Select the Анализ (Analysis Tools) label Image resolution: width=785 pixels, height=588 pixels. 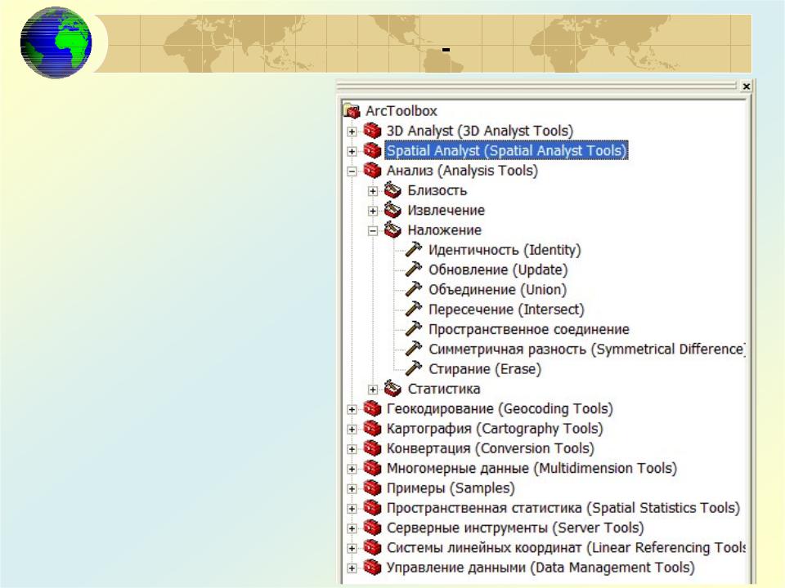pyautogui.click(x=462, y=171)
